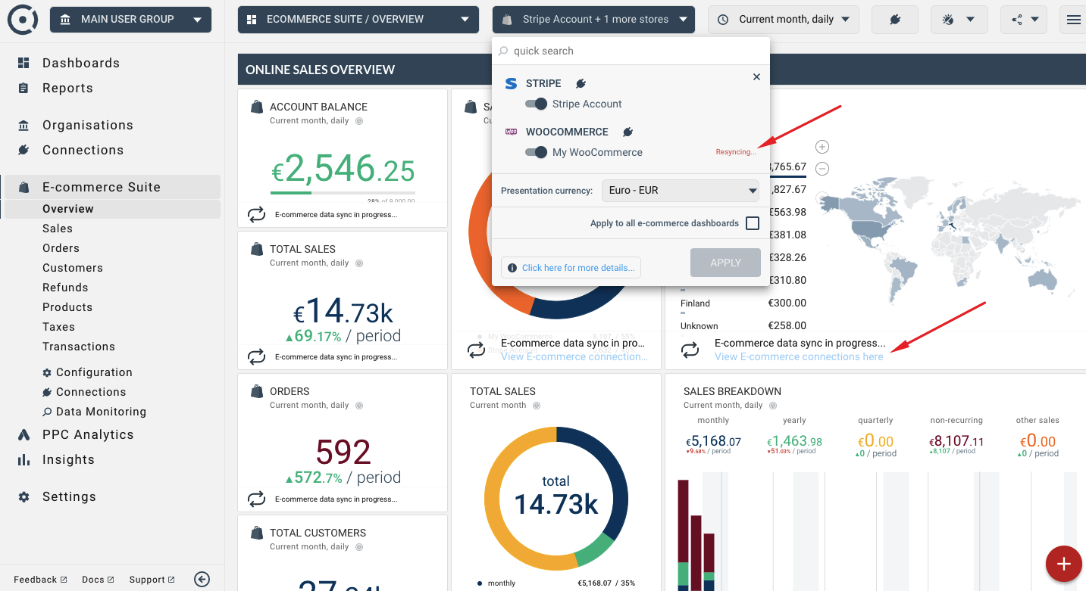The image size is (1086, 591).
Task: Open the Feedback link
Action: pos(40,580)
